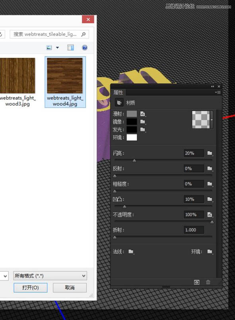
Task: Click the reflection (反射) texture folder icon
Action: [210, 168]
